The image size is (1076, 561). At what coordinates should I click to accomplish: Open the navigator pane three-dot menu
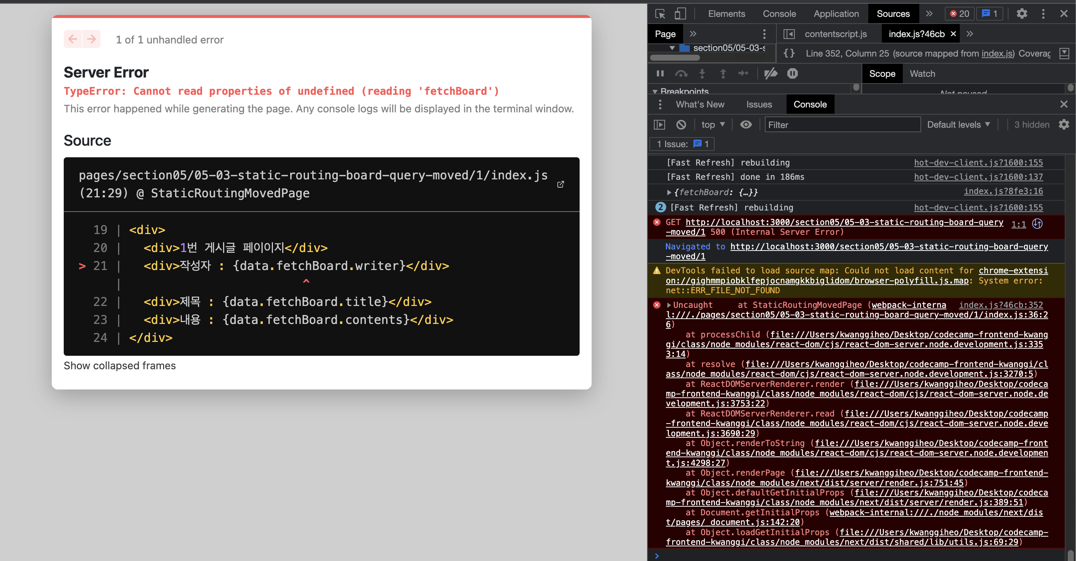coord(764,34)
